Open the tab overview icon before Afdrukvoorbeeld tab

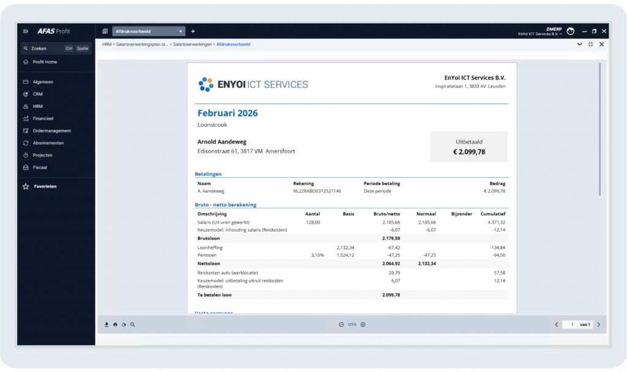[x=105, y=31]
